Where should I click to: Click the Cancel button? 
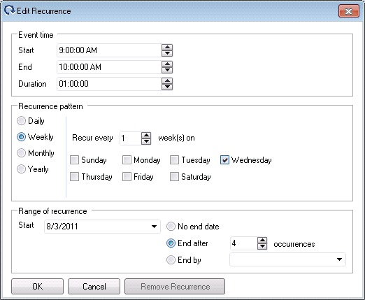pyautogui.click(x=94, y=286)
